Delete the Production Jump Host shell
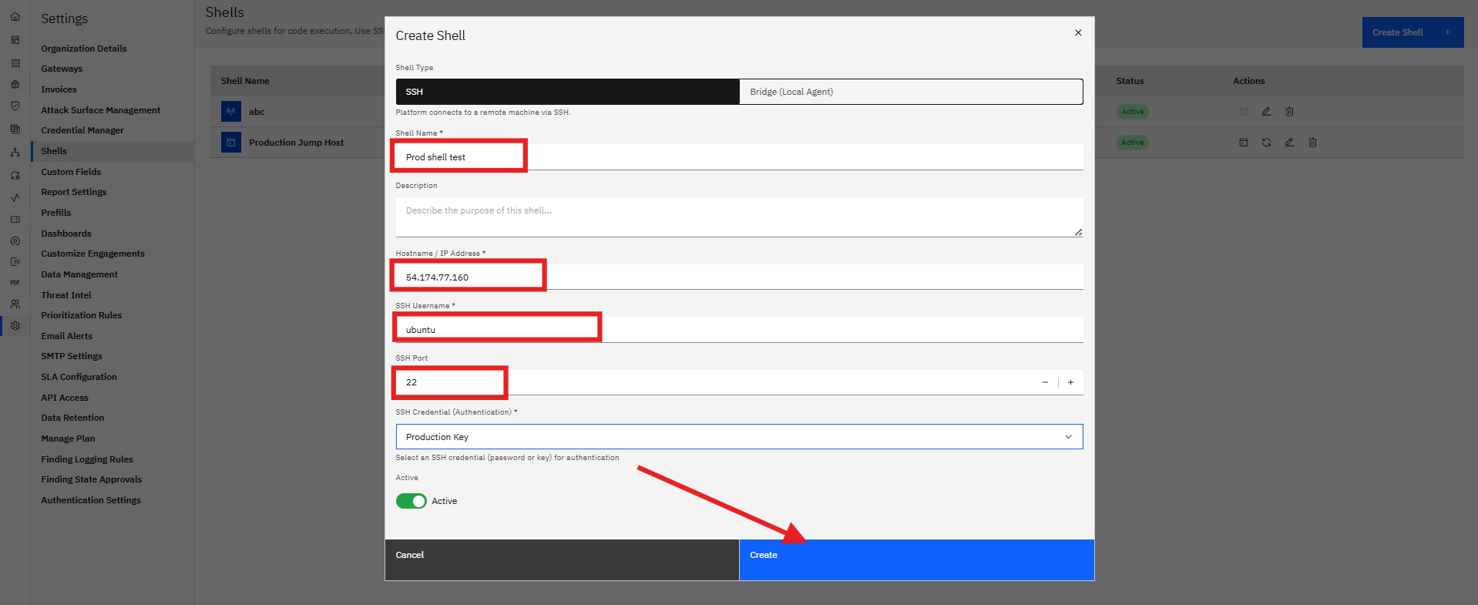 (1312, 143)
